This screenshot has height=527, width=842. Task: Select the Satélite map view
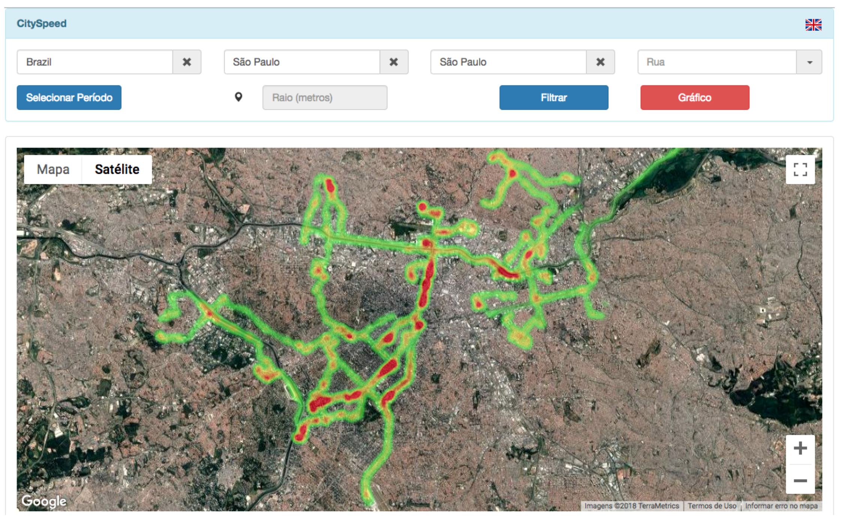pos(117,169)
